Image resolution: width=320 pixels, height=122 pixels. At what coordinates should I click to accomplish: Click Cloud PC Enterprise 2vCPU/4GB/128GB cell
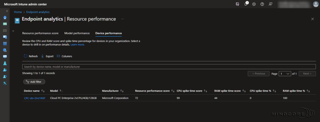73,98
